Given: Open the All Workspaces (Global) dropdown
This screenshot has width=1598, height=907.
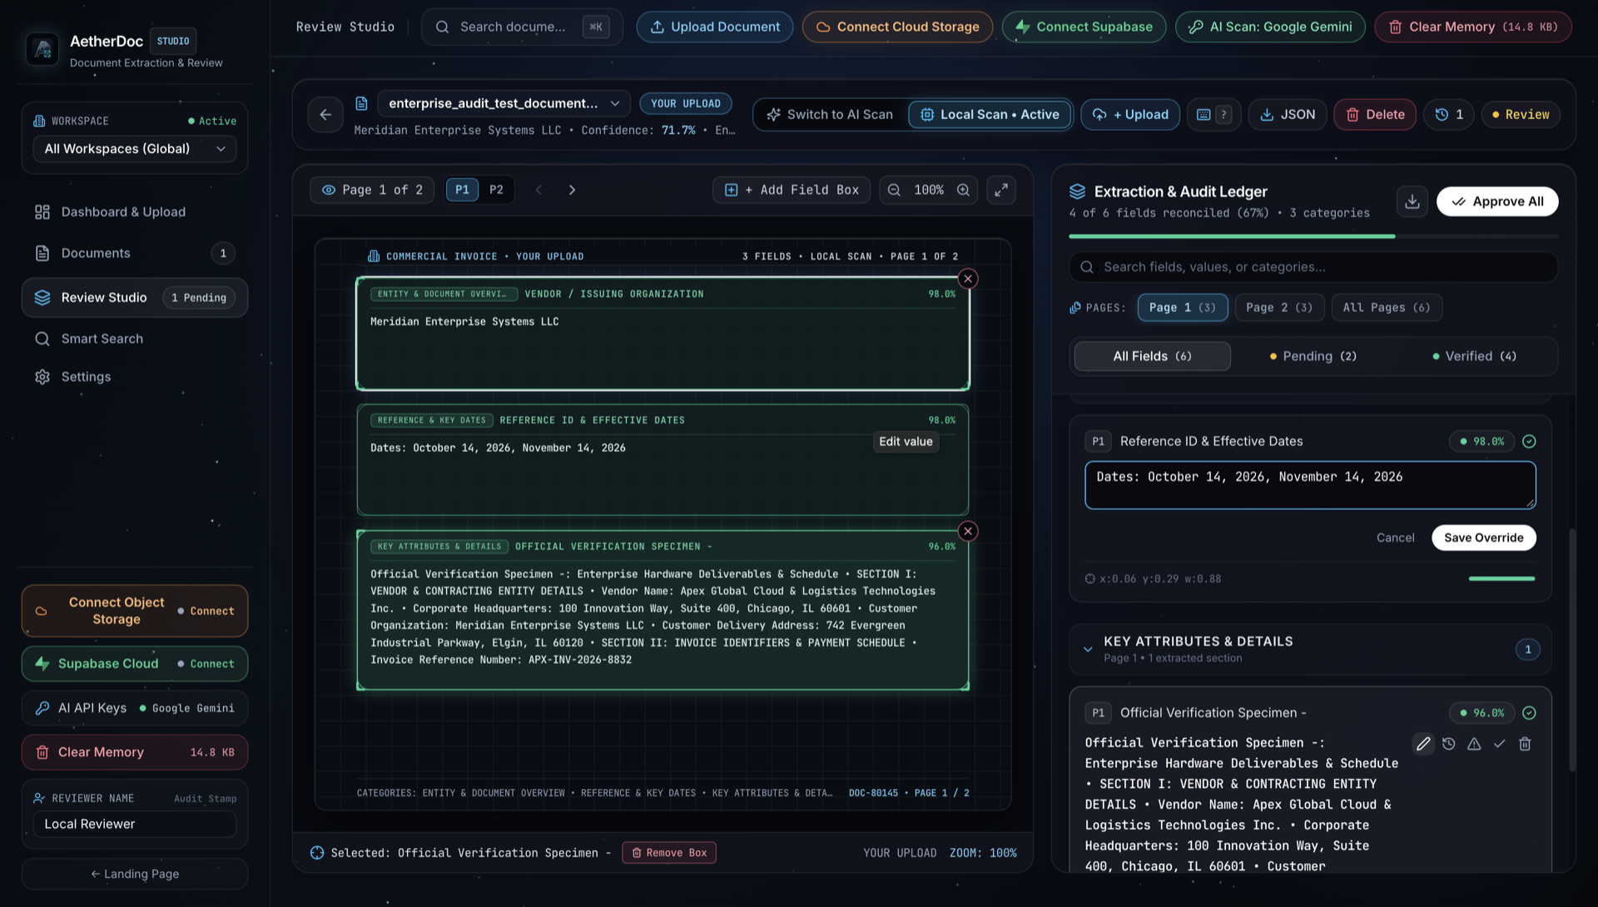Looking at the screenshot, I should [x=135, y=148].
